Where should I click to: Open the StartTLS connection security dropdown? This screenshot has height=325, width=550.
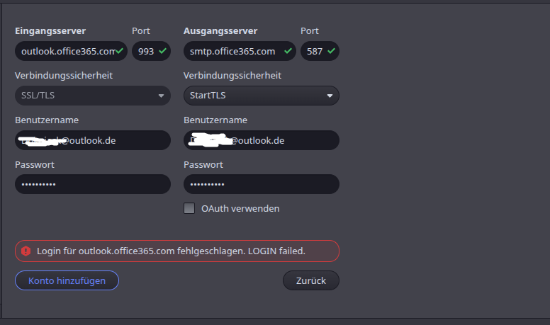click(262, 96)
